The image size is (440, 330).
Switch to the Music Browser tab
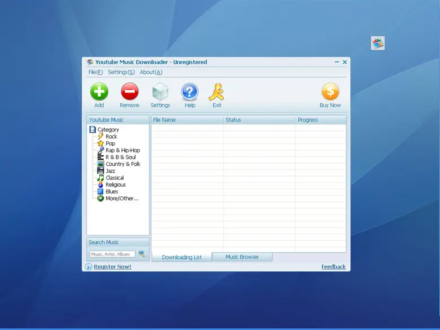[242, 257]
